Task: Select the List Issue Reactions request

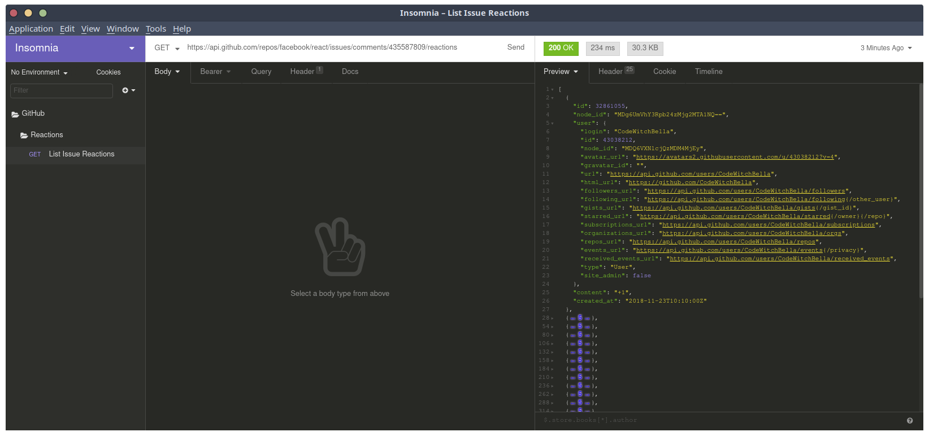Action: click(76, 154)
